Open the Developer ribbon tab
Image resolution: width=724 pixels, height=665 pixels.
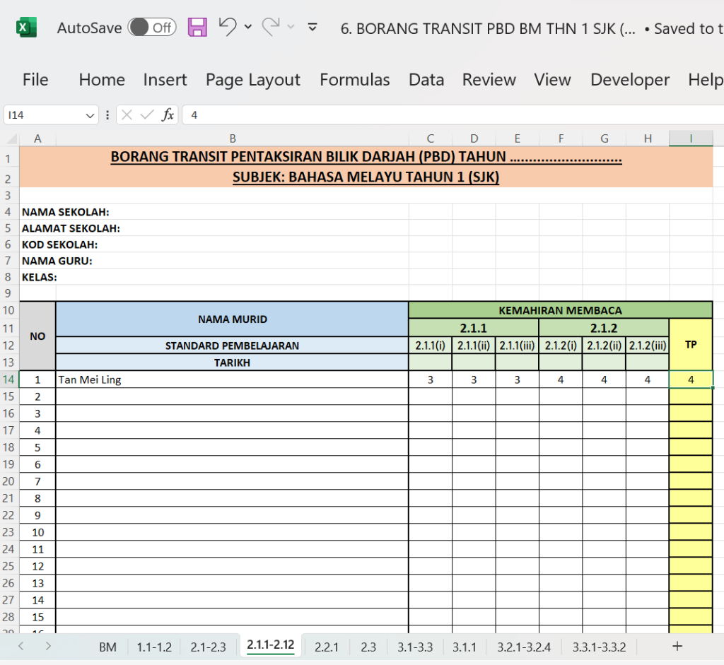pyautogui.click(x=629, y=80)
